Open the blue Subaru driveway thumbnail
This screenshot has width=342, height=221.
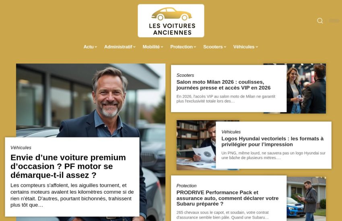(306, 199)
